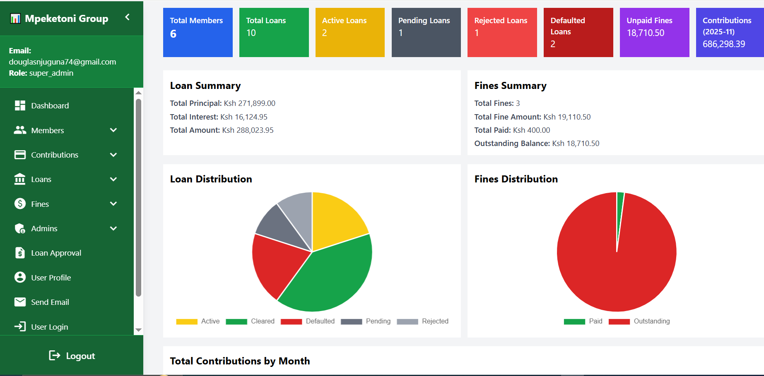The height and width of the screenshot is (376, 764).
Task: Expand the Loans submenu chevron
Action: (113, 179)
